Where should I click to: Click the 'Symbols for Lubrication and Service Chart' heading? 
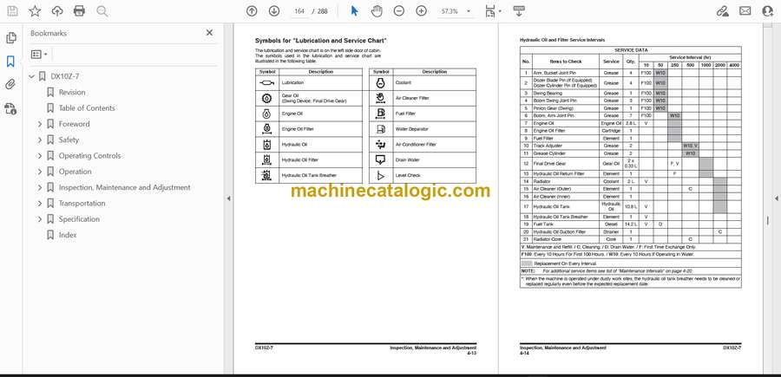pyautogui.click(x=321, y=41)
